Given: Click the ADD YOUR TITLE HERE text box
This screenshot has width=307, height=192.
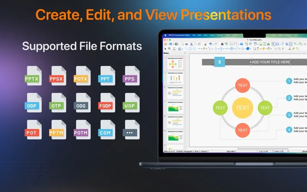Looking at the screenshot, I should click(271, 62).
